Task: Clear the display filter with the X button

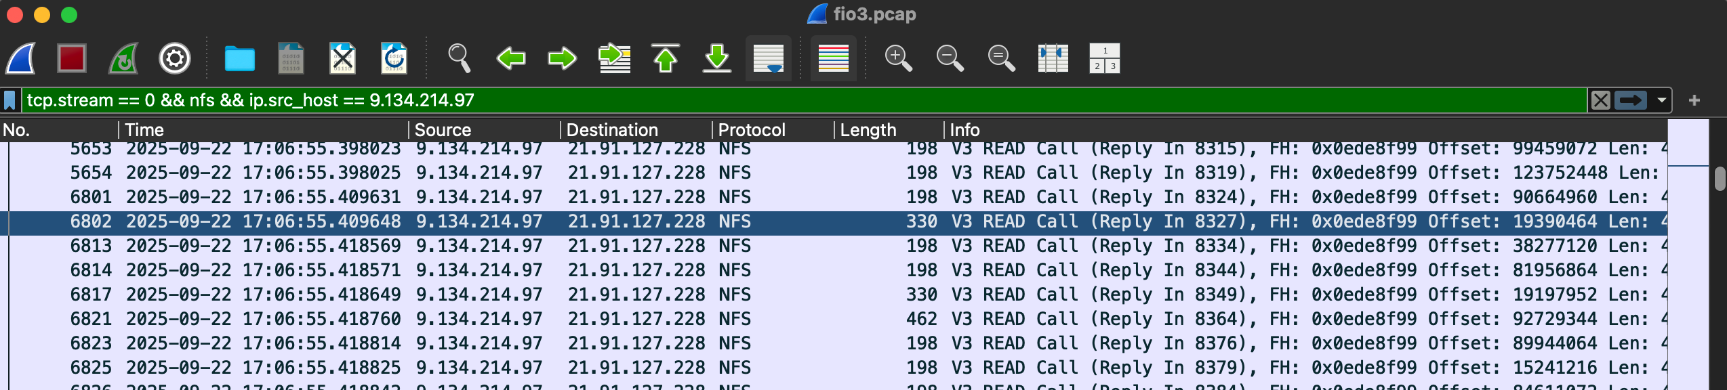Action: click(1600, 101)
